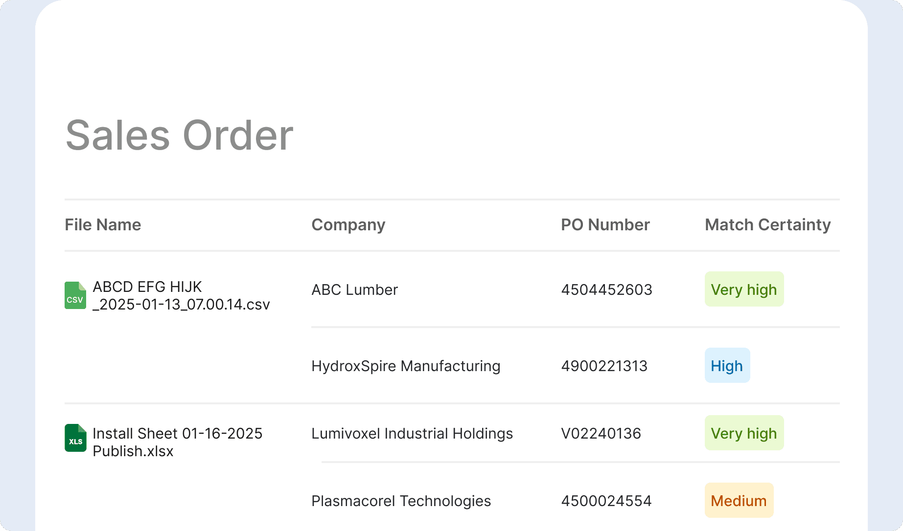This screenshot has width=903, height=531.
Task: Click PO number V02240136
Action: pyautogui.click(x=601, y=434)
